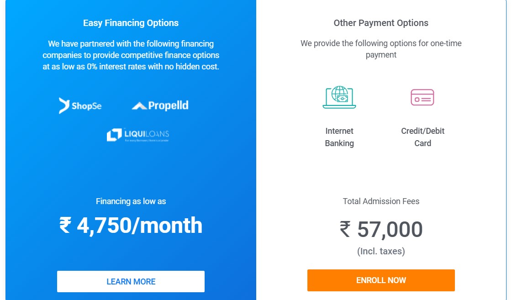Click the LiquiLoans company logo
Screen dimensions: 512x300
pos(138,134)
